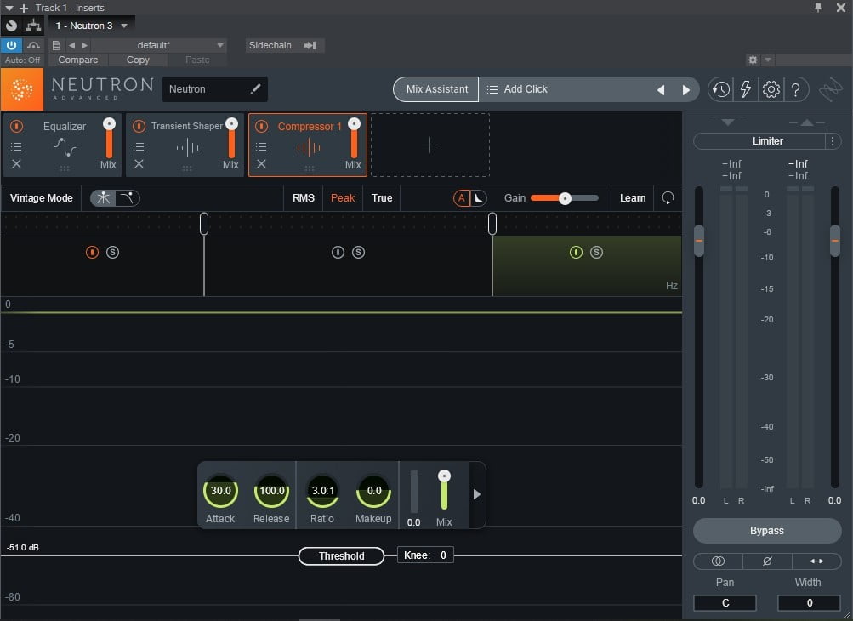853x621 pixels.
Task: Click the Mix Assistant button
Action: click(437, 89)
